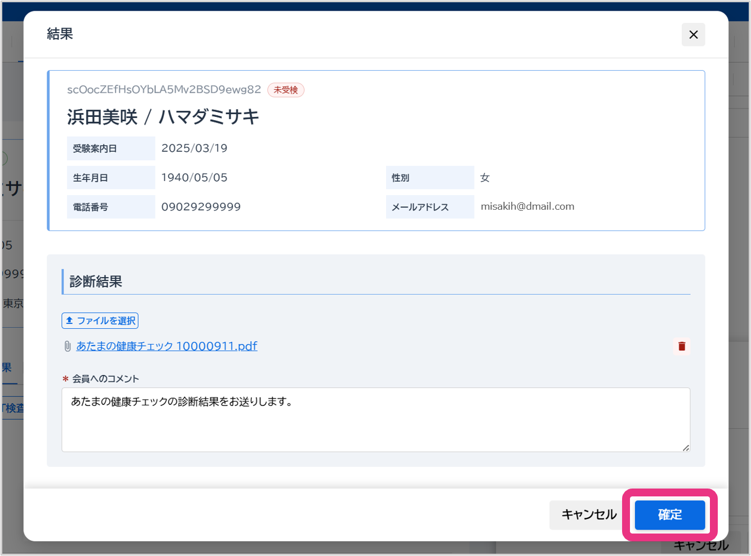
Task: Confirm the result with the 確定 button
Action: click(x=669, y=514)
